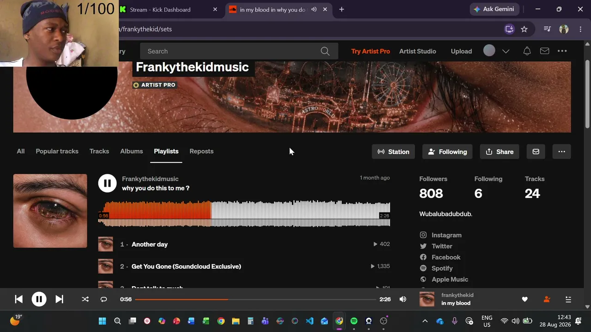
Task: Switch to the Albums tab
Action: [132, 151]
